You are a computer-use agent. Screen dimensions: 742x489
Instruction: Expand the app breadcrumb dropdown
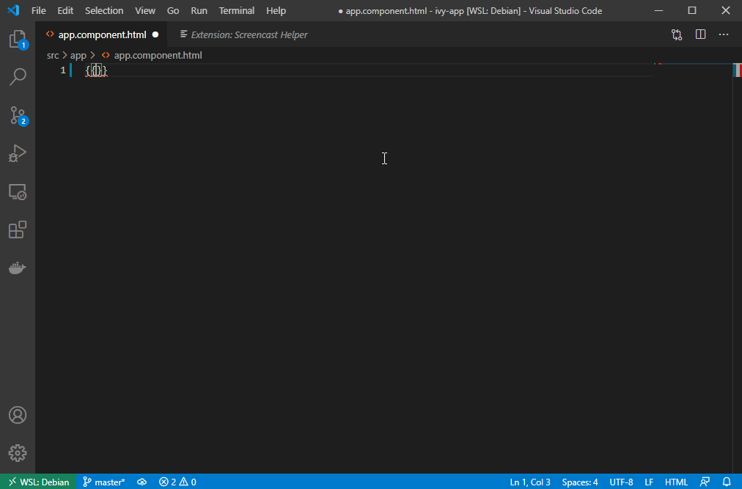click(78, 55)
